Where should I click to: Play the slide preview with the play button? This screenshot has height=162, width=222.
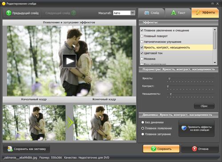[x=69, y=61]
